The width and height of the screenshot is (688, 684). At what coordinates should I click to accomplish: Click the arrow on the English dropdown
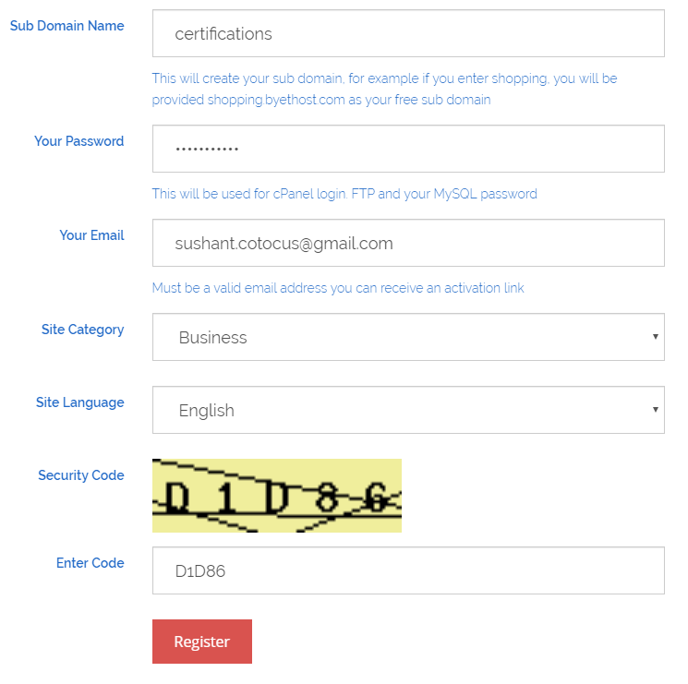point(655,409)
